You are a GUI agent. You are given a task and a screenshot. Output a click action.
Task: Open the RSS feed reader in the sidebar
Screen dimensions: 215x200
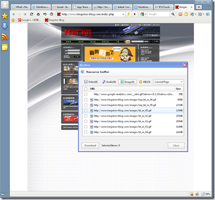pos(5,37)
